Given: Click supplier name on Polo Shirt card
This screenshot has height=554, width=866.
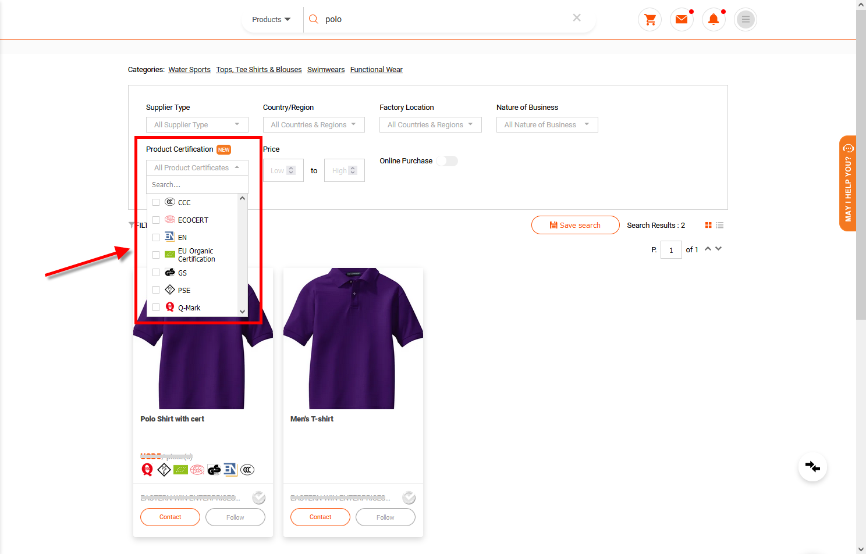Looking at the screenshot, I should (190, 498).
